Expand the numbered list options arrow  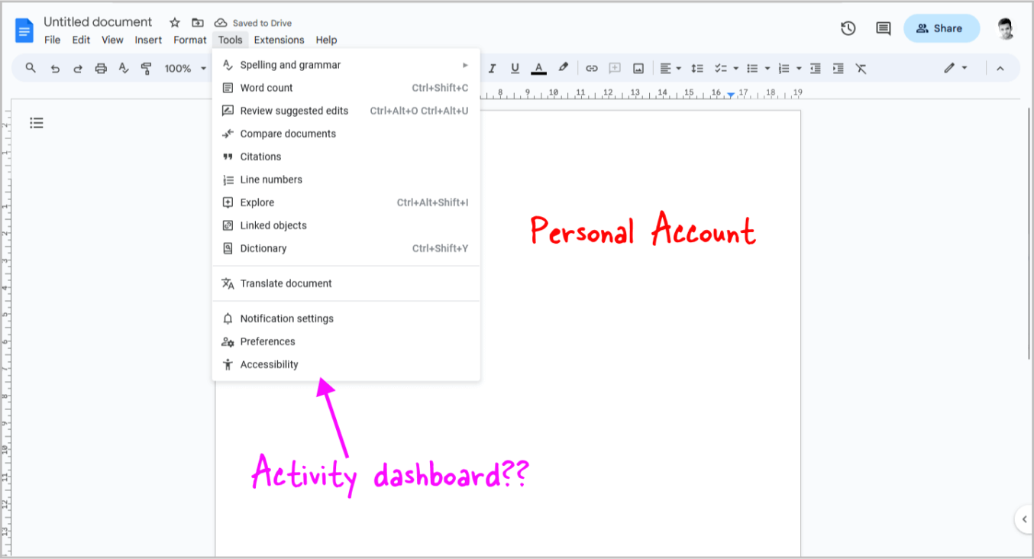click(799, 68)
